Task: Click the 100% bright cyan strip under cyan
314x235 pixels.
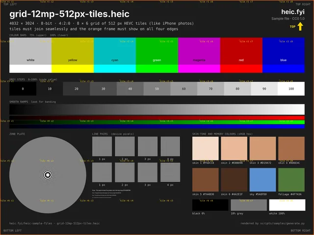Action: [115, 69]
